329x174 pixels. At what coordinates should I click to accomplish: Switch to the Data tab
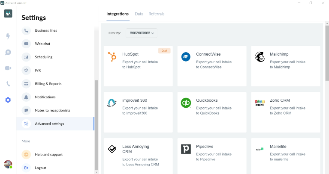tap(139, 14)
